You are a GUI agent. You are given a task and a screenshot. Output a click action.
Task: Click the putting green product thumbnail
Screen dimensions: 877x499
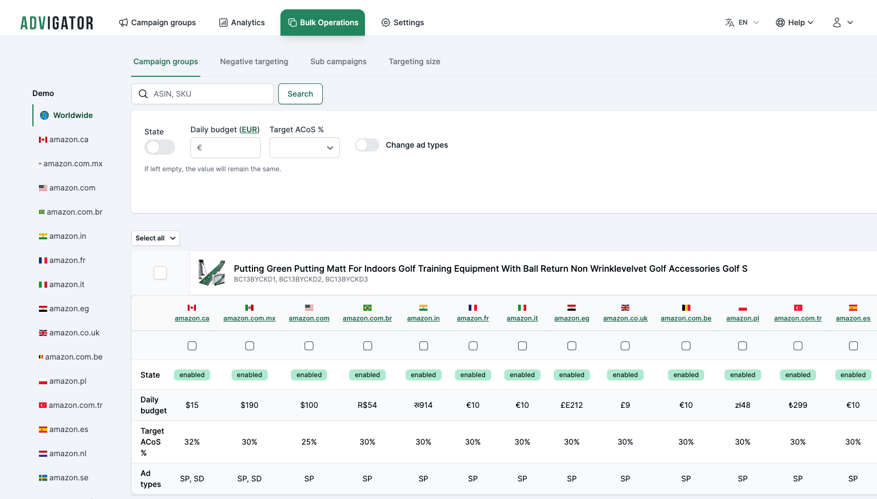212,273
